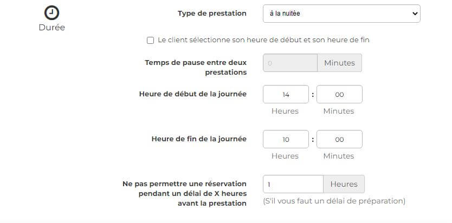452x223 pixels.
Task: Click the Heures addon next to delay field
Action: 344,184
